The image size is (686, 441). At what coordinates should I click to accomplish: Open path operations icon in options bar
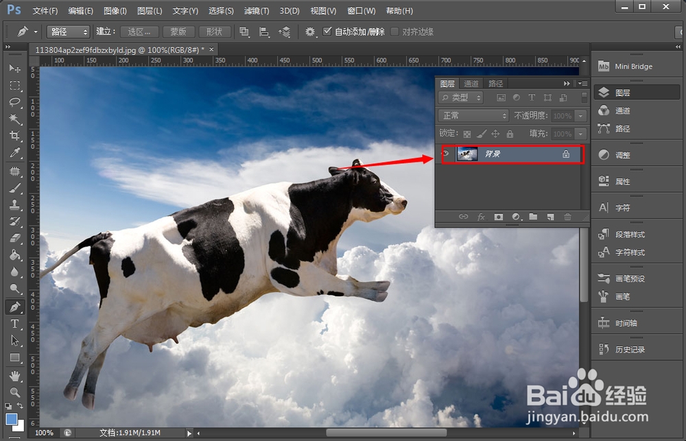pyautogui.click(x=244, y=32)
